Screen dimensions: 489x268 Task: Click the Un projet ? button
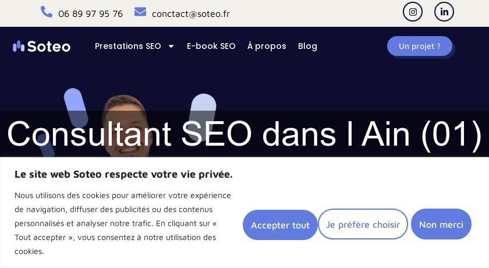420,46
